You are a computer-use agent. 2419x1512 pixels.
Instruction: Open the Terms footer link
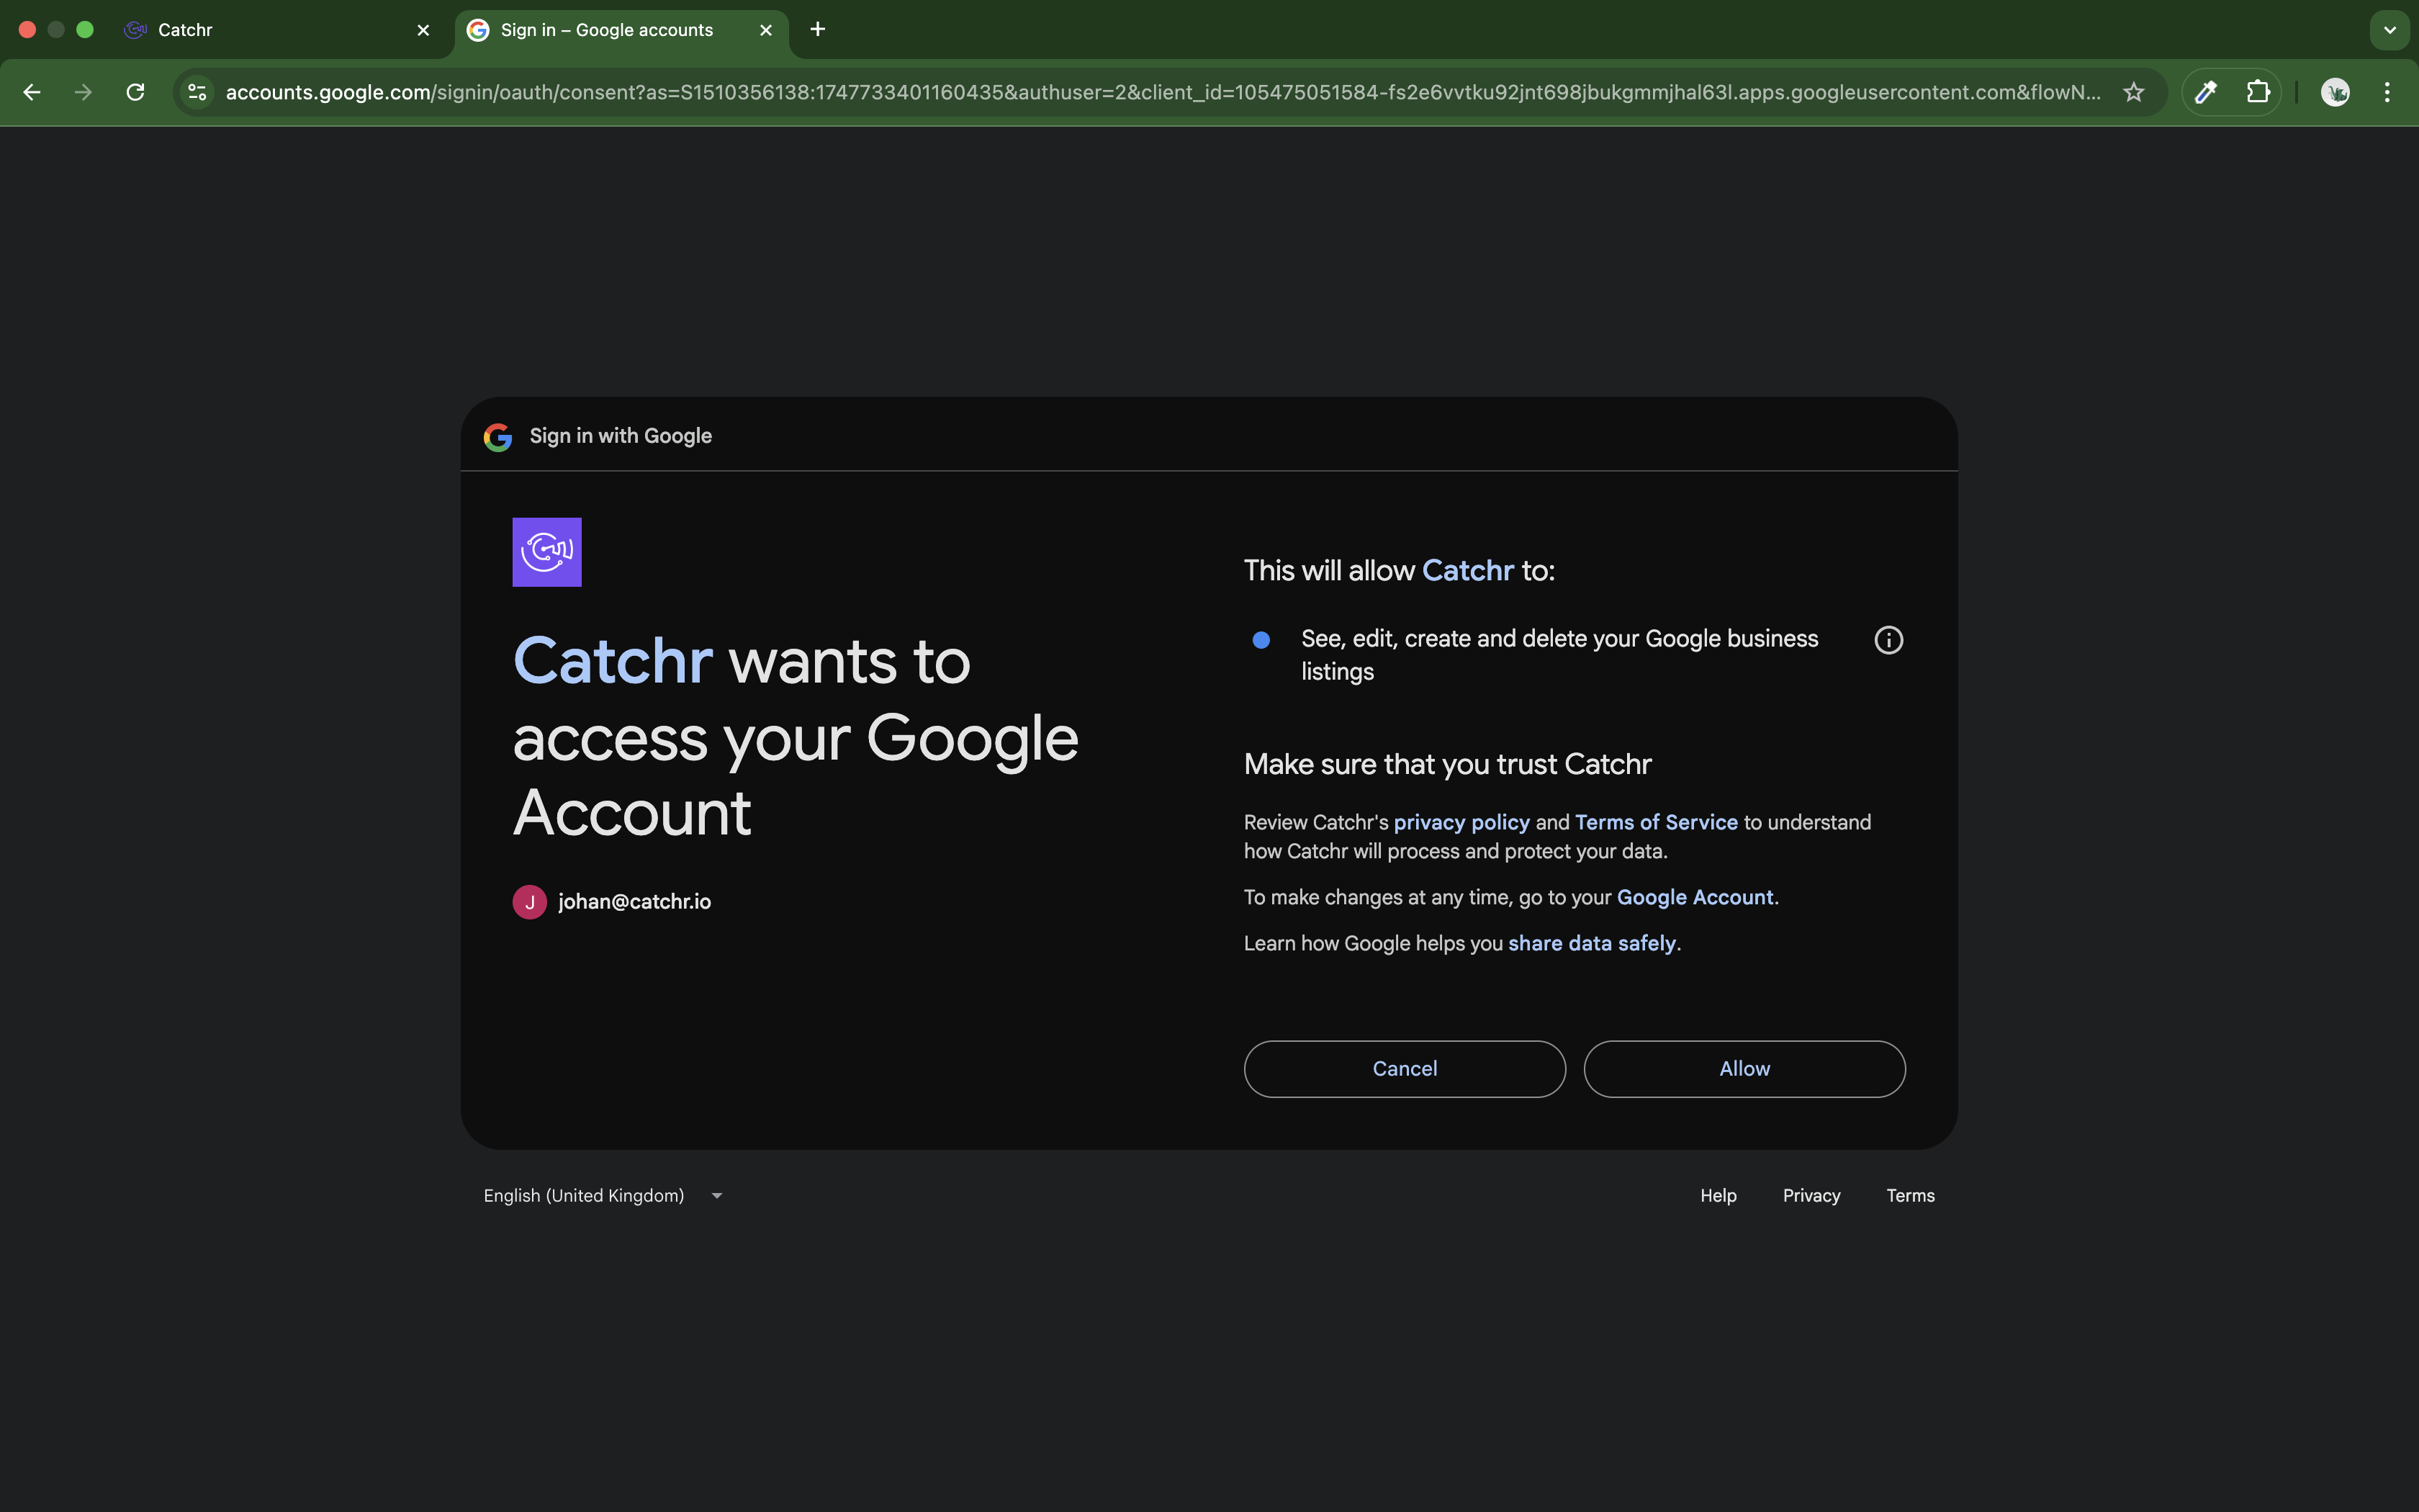(x=1910, y=1196)
